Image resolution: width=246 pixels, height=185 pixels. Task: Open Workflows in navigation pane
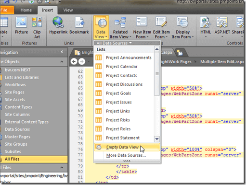point(15,85)
